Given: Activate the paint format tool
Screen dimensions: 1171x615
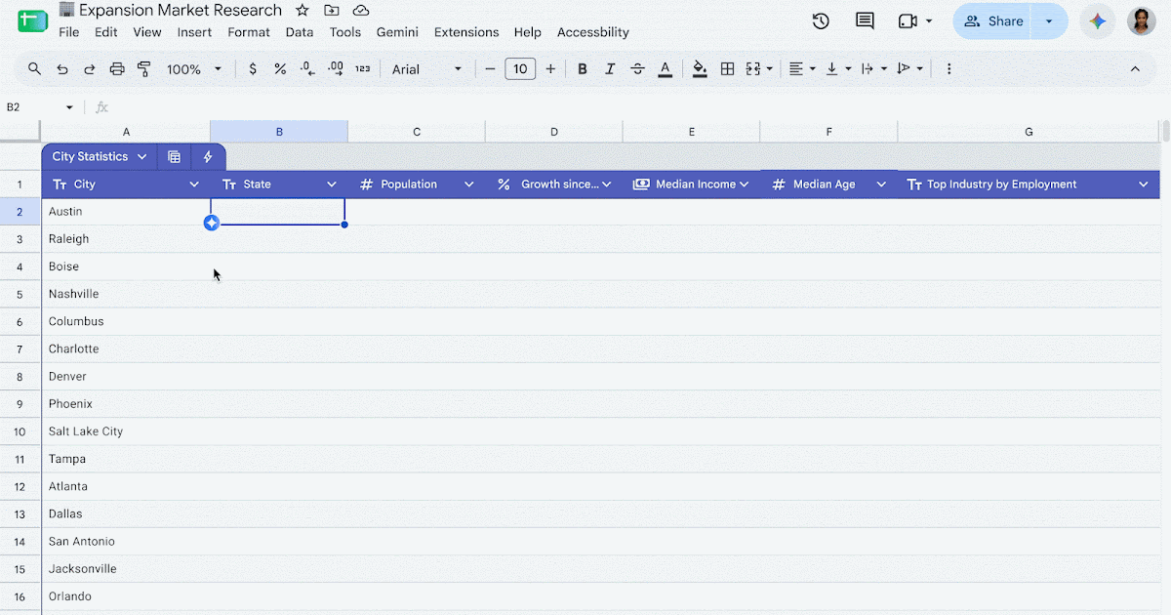Looking at the screenshot, I should tap(144, 69).
